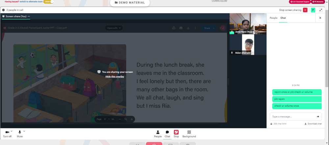Zoom in with plus in PDF page bar
This screenshot has height=145, width=329.
pos(132,119)
